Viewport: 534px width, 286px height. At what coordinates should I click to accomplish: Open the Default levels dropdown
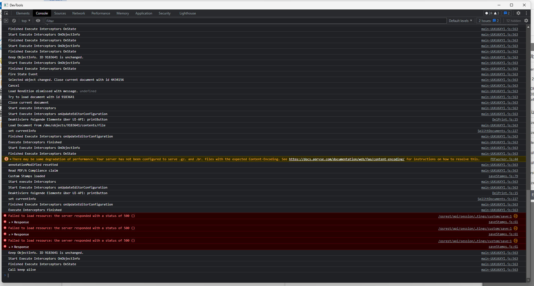(460, 21)
